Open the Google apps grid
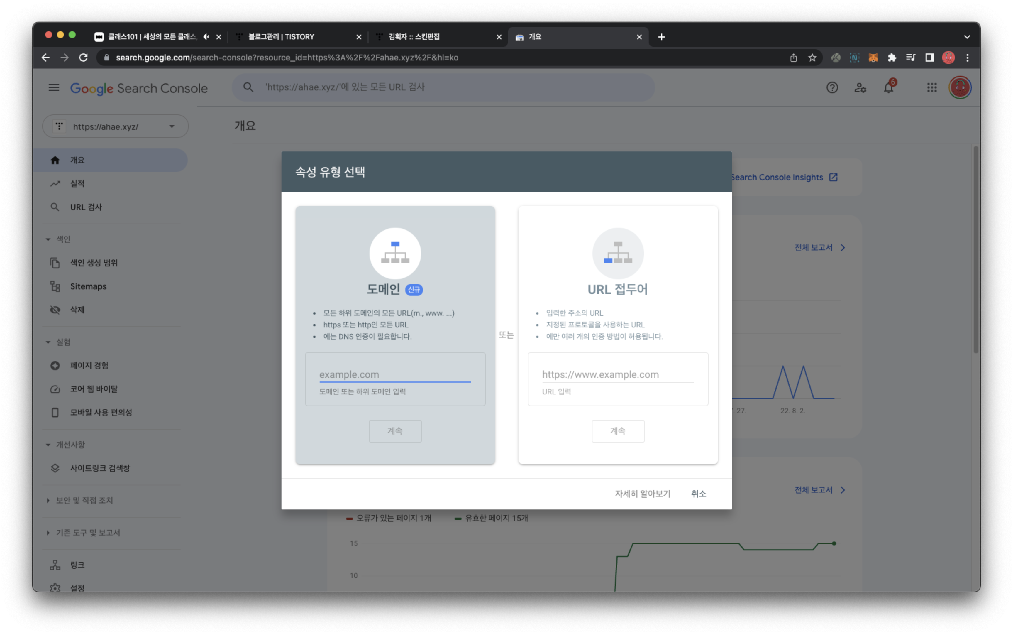Viewport: 1013px width, 635px height. [x=931, y=88]
